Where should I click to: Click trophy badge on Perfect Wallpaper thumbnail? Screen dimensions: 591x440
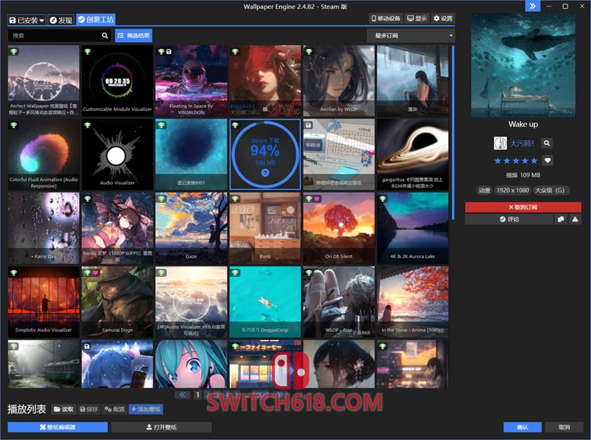coord(14,51)
